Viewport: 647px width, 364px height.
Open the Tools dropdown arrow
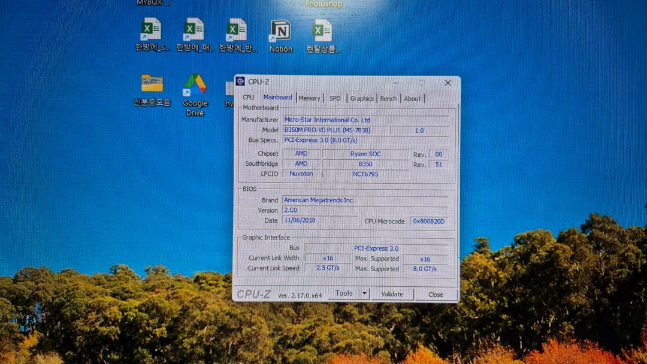tap(364, 293)
